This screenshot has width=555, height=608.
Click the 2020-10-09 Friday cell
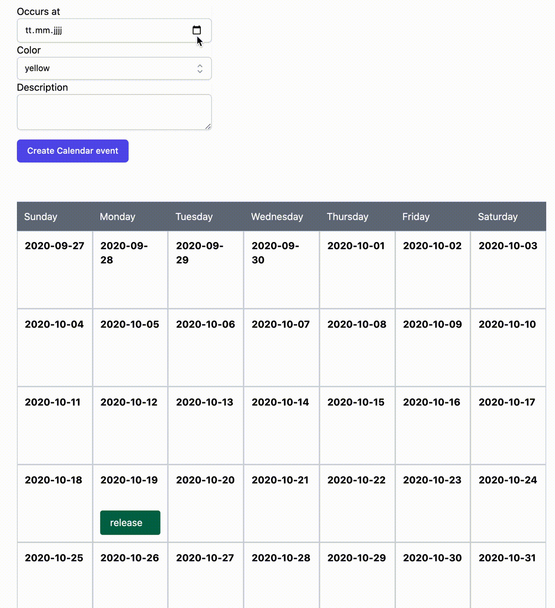coord(433,348)
